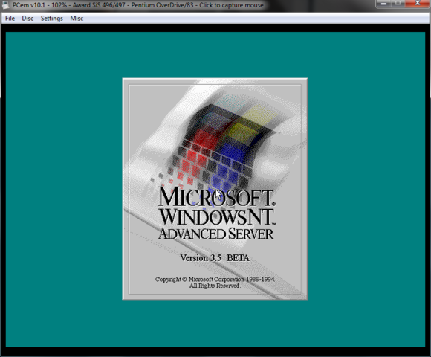Open the Misc menu
Image resolution: width=431 pixels, height=357 pixels.
77,19
